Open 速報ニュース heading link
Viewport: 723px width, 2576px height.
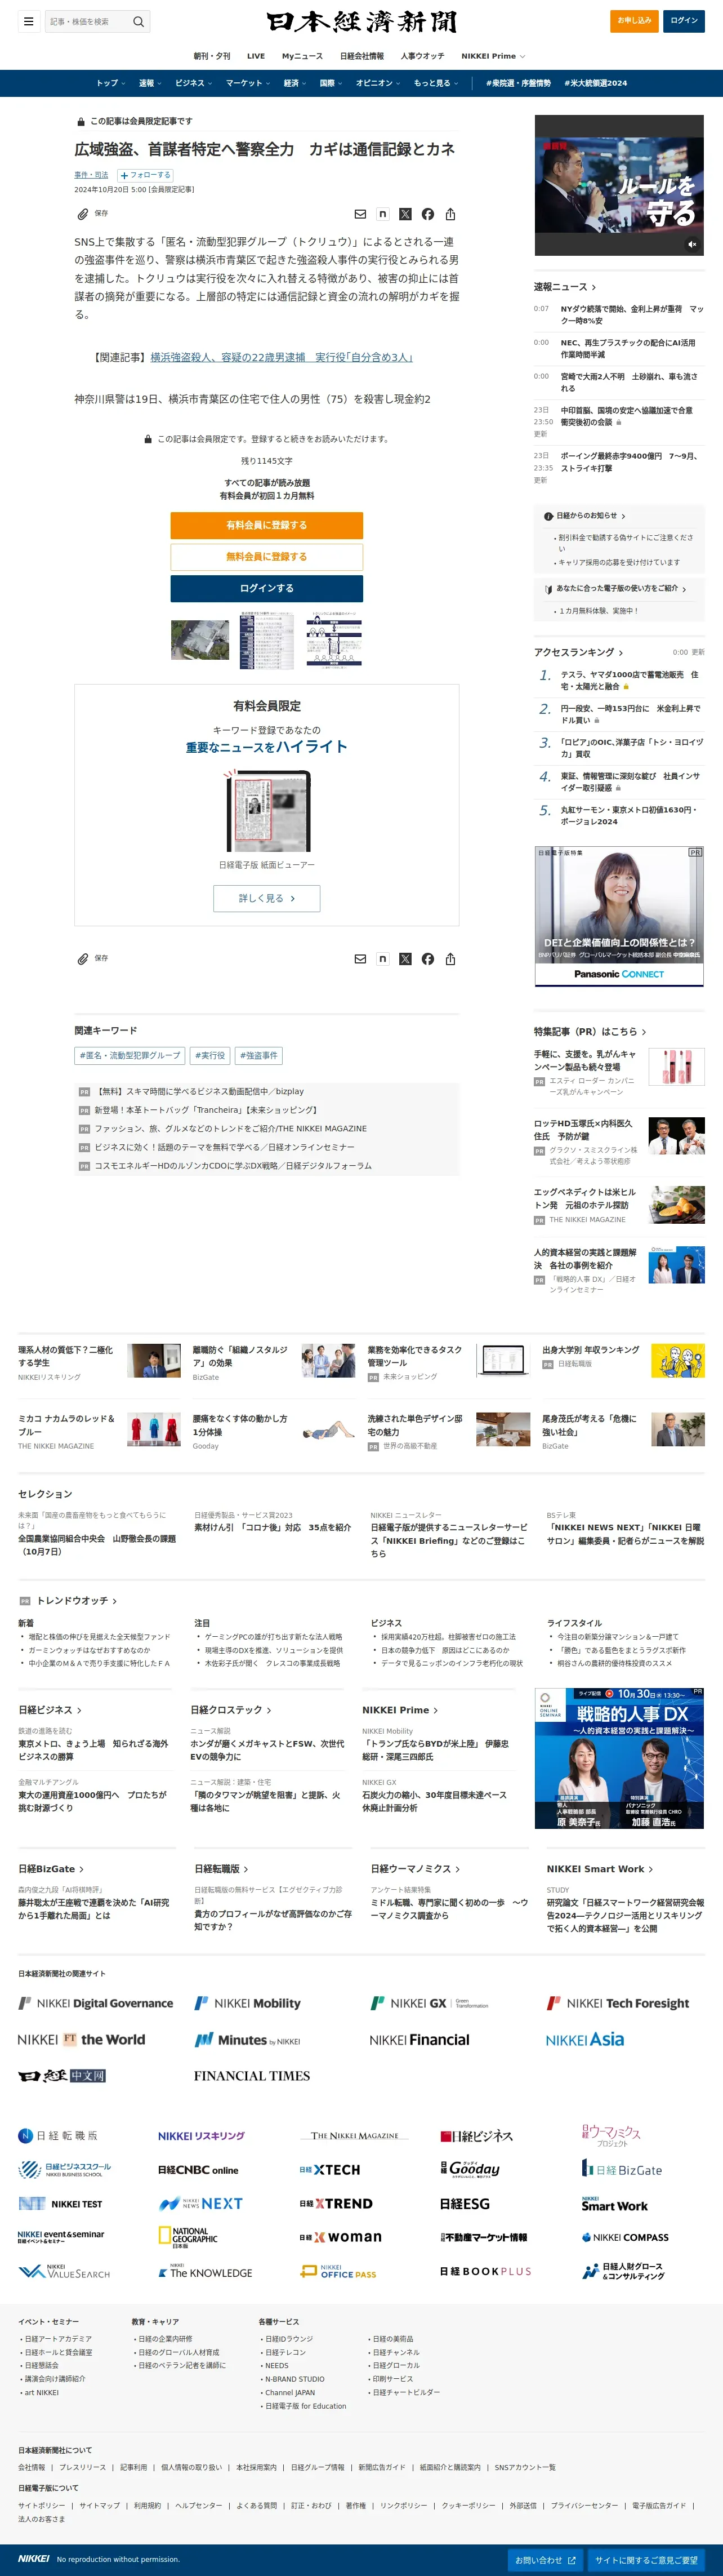pos(565,287)
